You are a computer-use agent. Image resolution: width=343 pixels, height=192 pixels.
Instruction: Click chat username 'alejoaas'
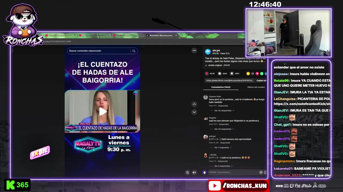[x=281, y=74]
